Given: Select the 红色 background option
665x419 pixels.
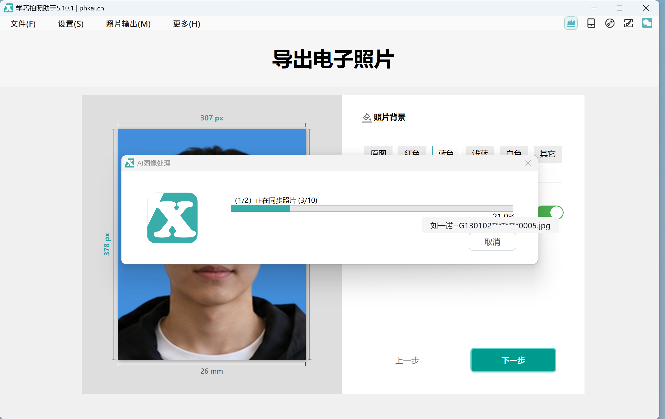Looking at the screenshot, I should 412,151.
